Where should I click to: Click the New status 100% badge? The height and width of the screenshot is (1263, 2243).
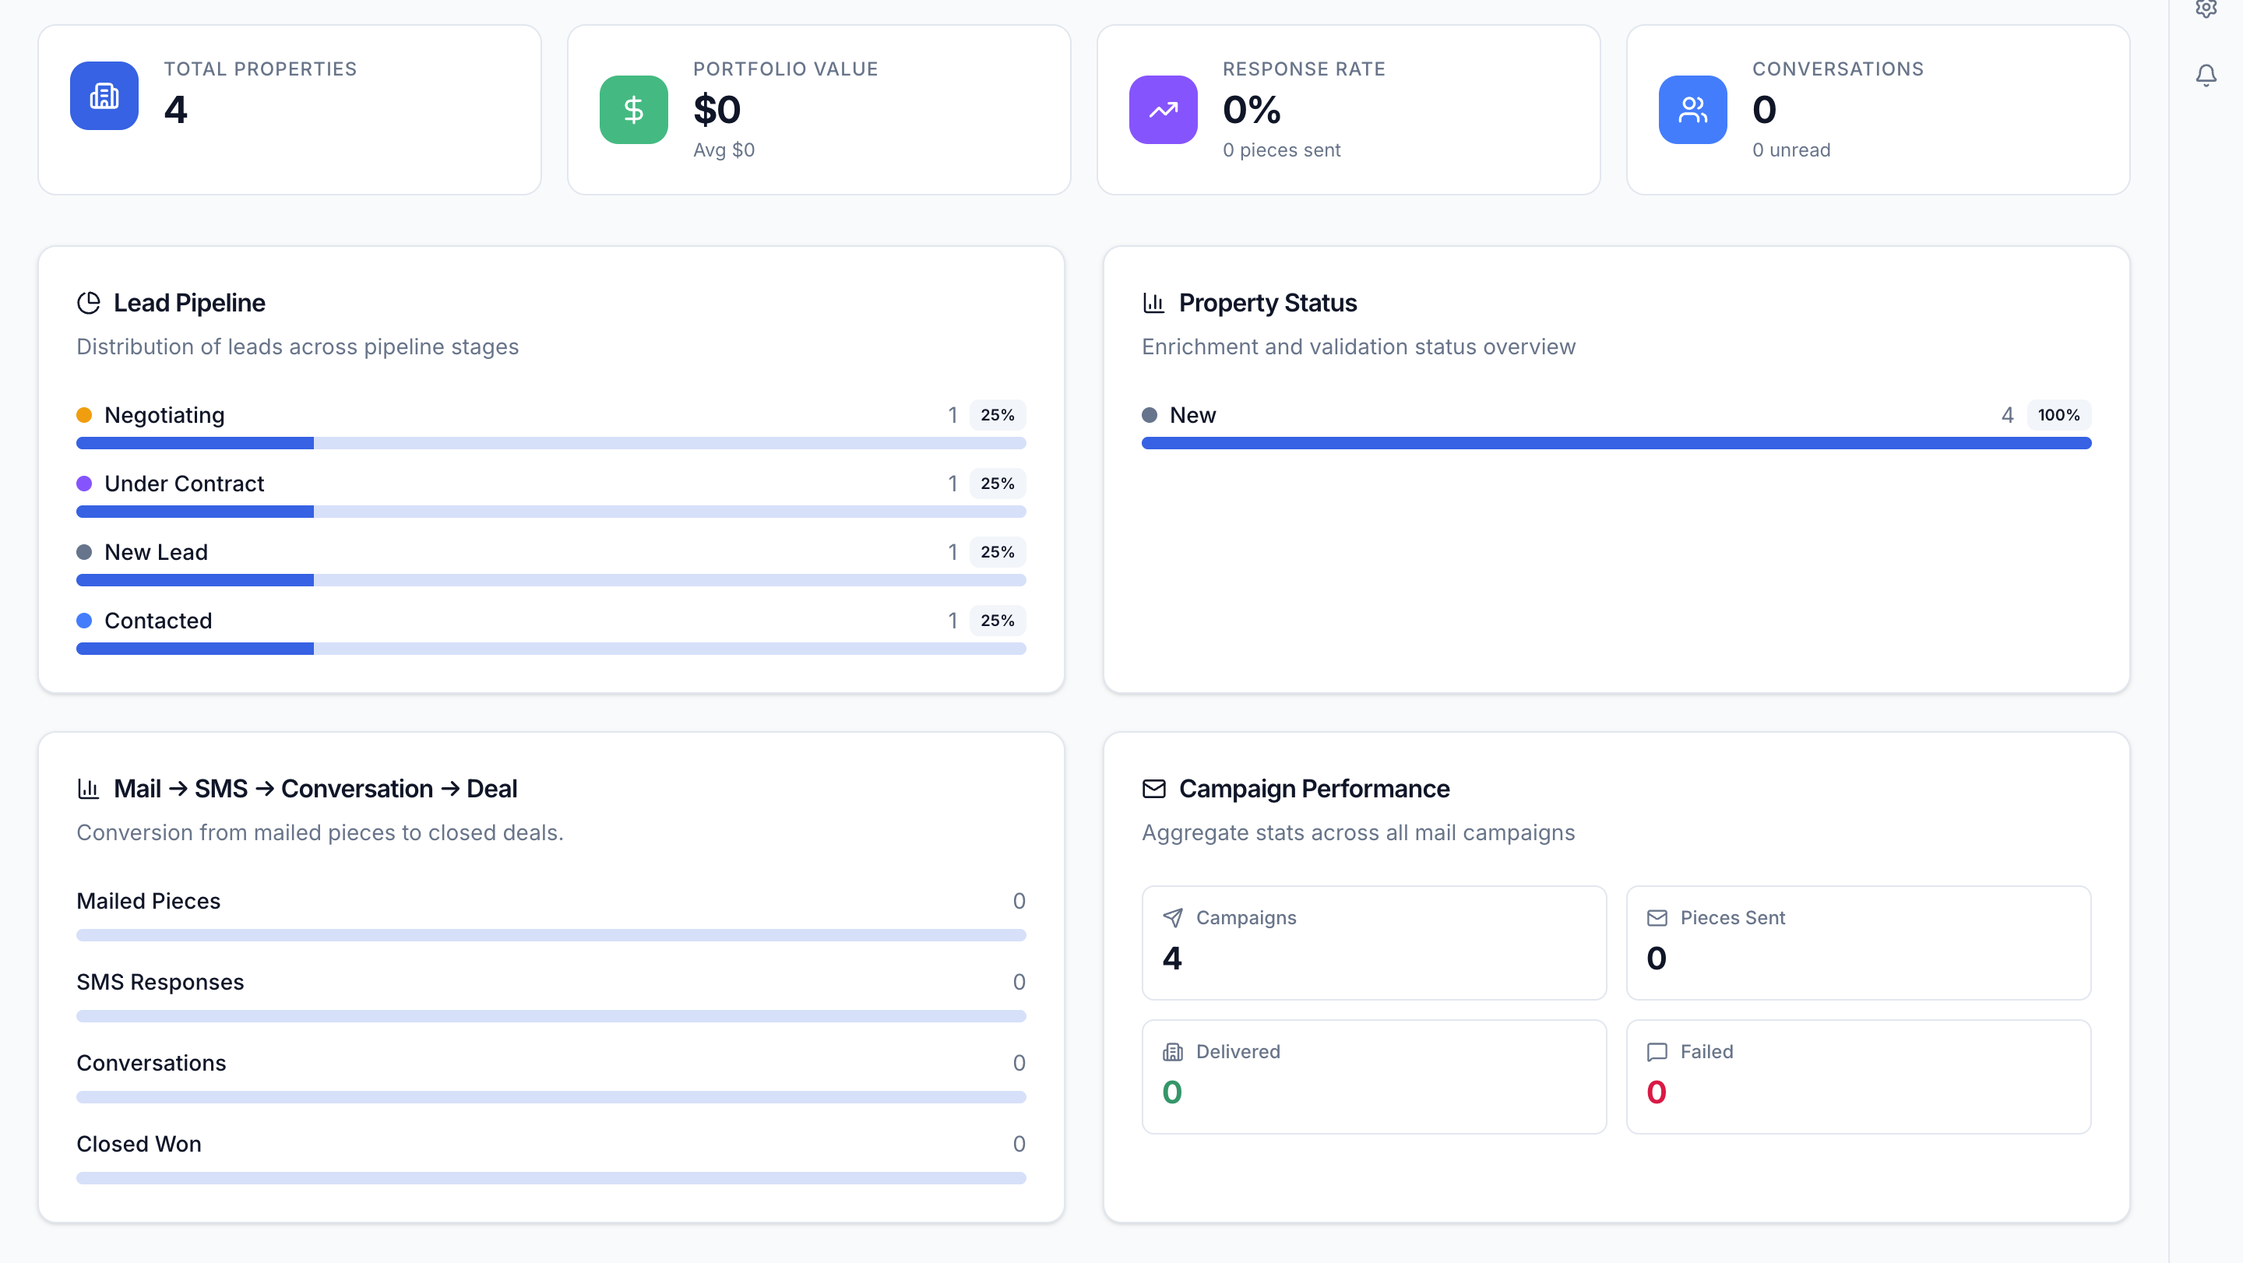pos(2058,415)
